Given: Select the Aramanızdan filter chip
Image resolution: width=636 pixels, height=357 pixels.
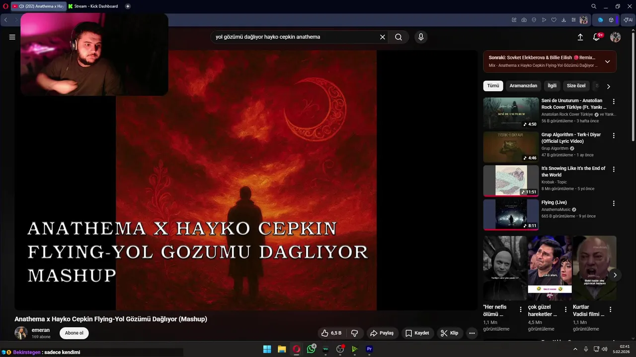Looking at the screenshot, I should pos(523,86).
